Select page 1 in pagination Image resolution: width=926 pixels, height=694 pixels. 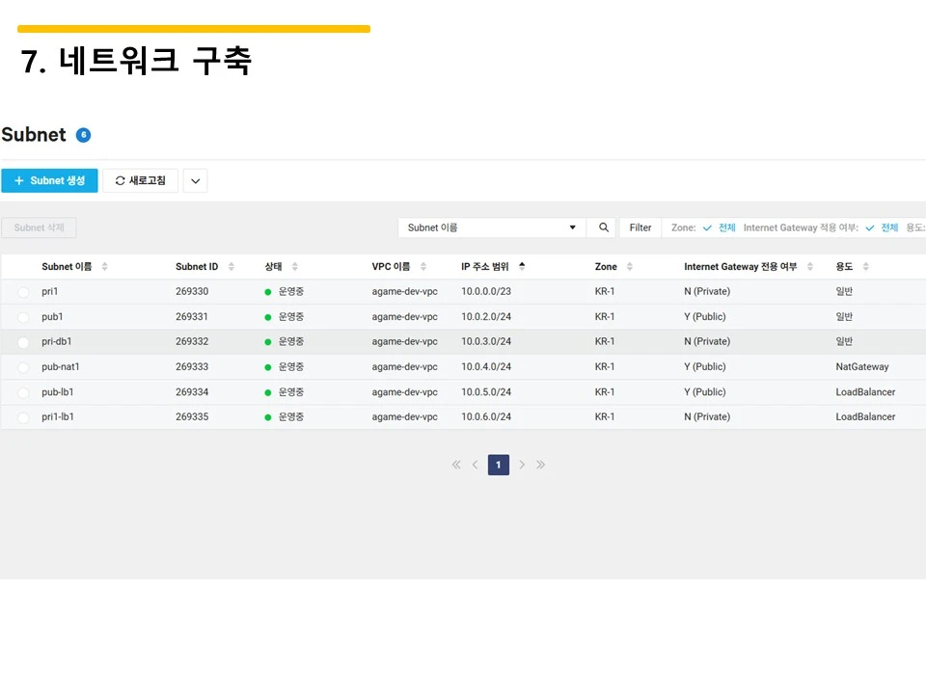click(x=499, y=465)
